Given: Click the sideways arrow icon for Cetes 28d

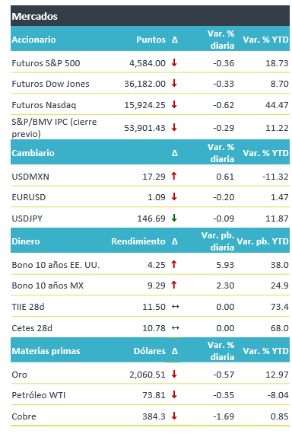Looking at the screenshot, I should click(x=176, y=327).
